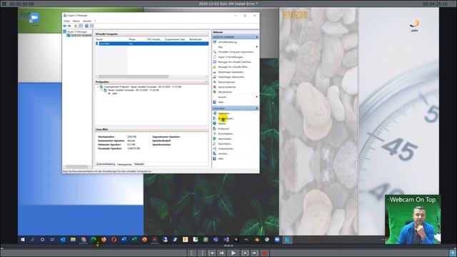Click Starten to start Linux Mint
Image resolution: width=457 pixels, height=257 pixels.
(222, 124)
